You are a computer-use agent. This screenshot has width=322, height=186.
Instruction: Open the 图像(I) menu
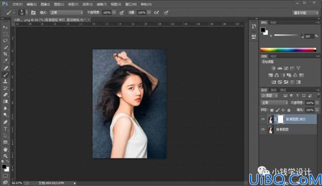[x=45, y=4]
